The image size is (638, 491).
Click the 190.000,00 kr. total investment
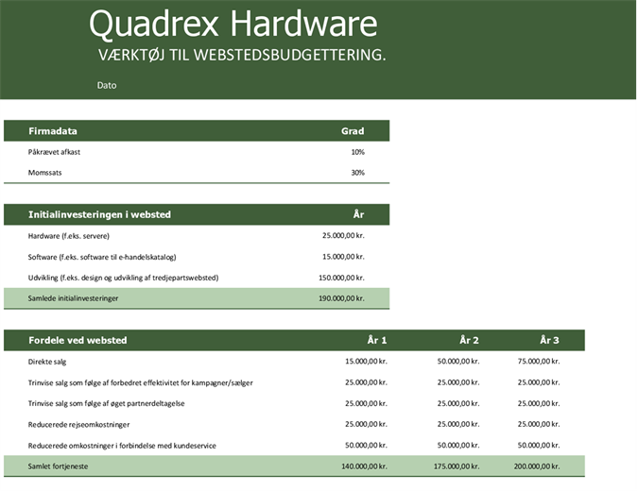pyautogui.click(x=341, y=298)
